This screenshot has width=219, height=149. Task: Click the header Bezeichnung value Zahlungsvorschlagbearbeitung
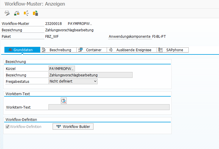point(69,30)
